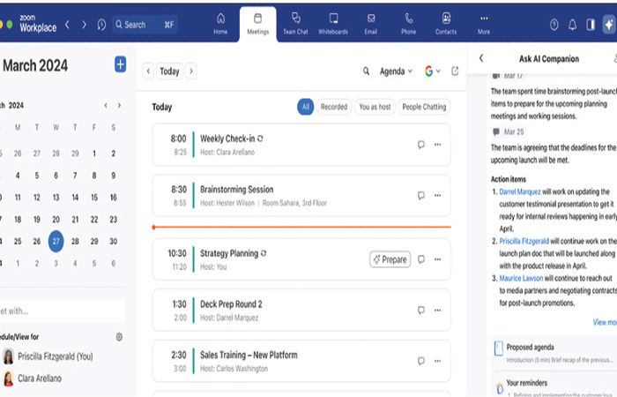Switch to Team Chat tab
Image resolution: width=617 pixels, height=397 pixels.
tap(295, 24)
